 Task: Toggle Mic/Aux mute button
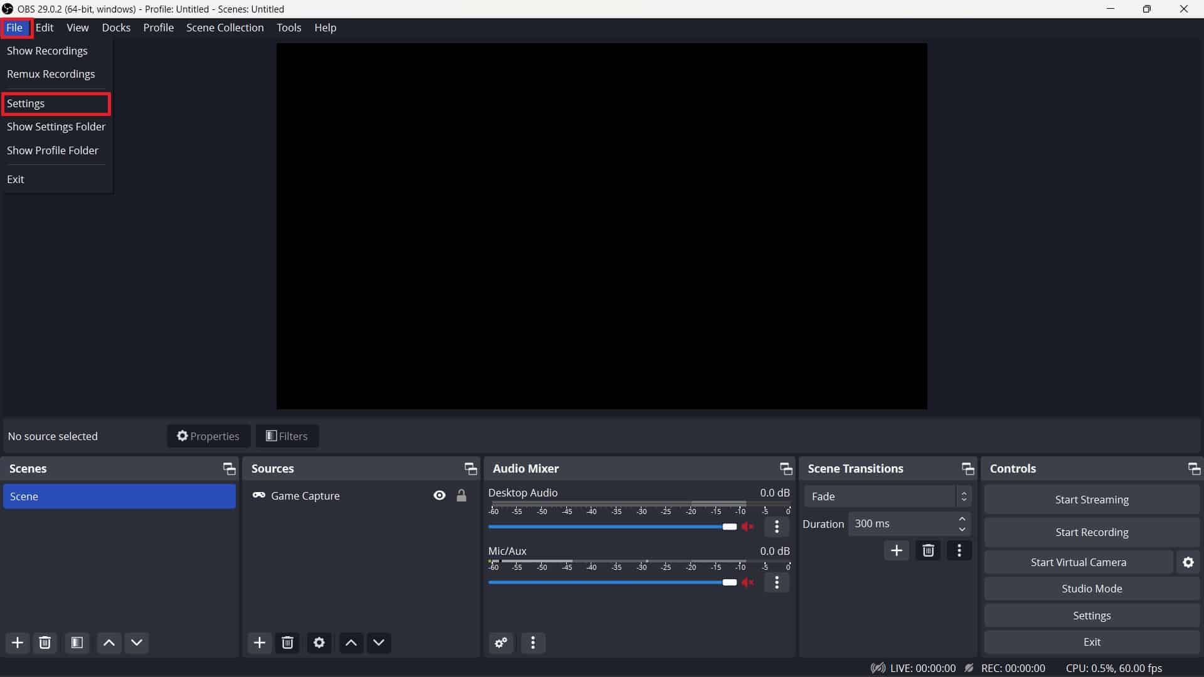click(x=747, y=583)
